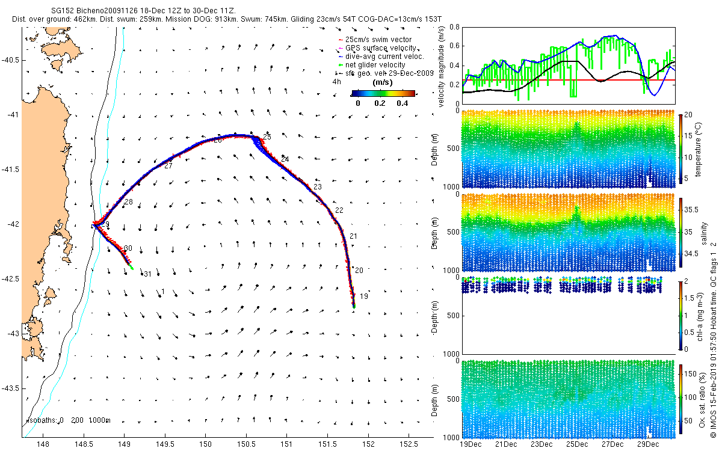Click the '0.6' tick on the velocity plot

(x=455, y=46)
